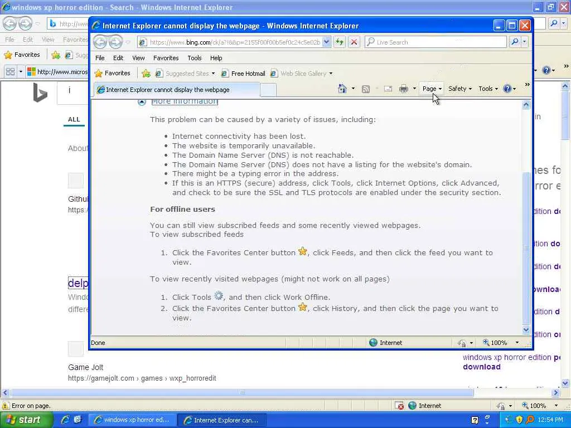Open the address bar history dropdown in the front window

click(x=326, y=42)
